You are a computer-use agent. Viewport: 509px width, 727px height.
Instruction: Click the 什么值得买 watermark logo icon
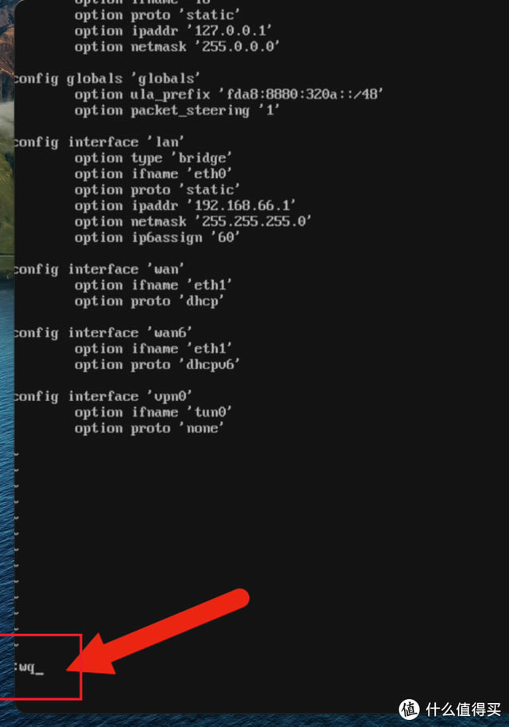pyautogui.click(x=410, y=710)
